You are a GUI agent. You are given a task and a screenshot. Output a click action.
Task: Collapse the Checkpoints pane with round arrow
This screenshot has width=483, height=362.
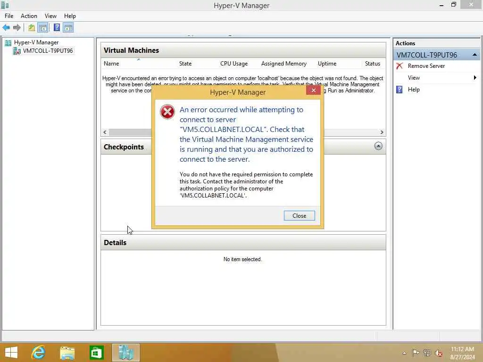[378, 146]
